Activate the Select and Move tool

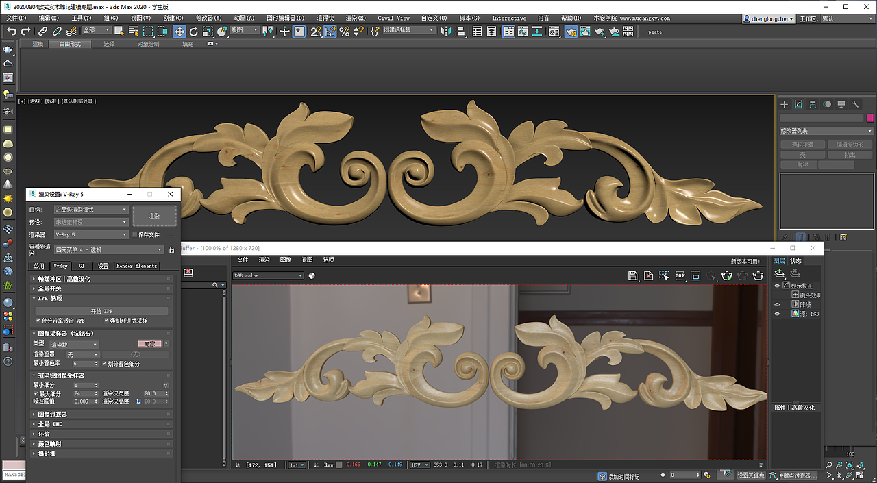(179, 31)
